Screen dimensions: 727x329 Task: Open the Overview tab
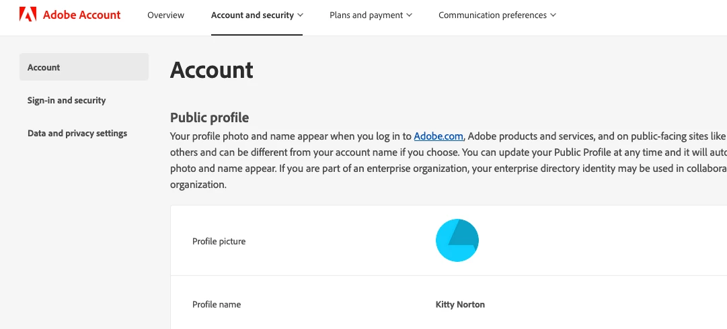tap(165, 15)
